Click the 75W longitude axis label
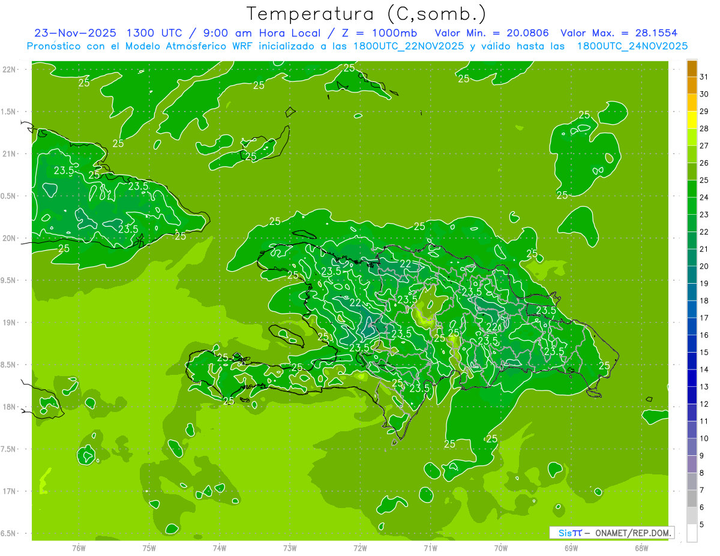Image resolution: width=720 pixels, height=556 pixels. [149, 548]
